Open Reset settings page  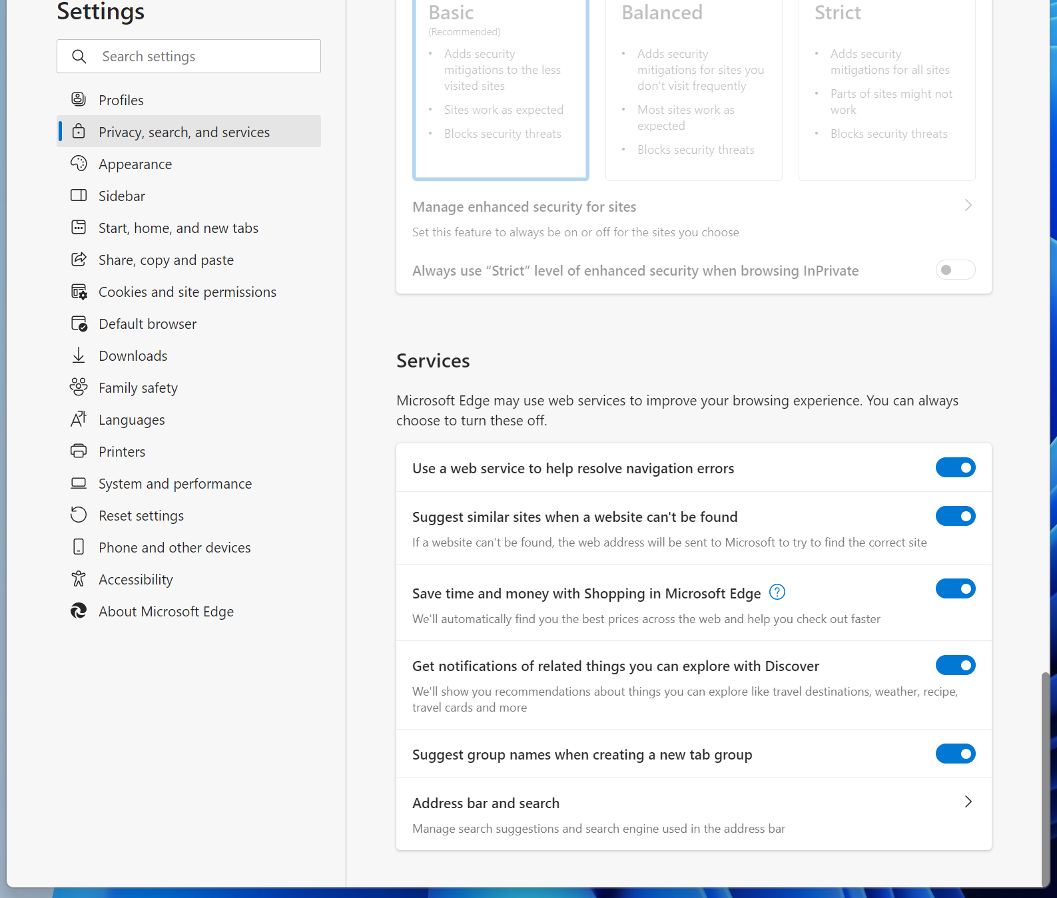pyautogui.click(x=189, y=515)
